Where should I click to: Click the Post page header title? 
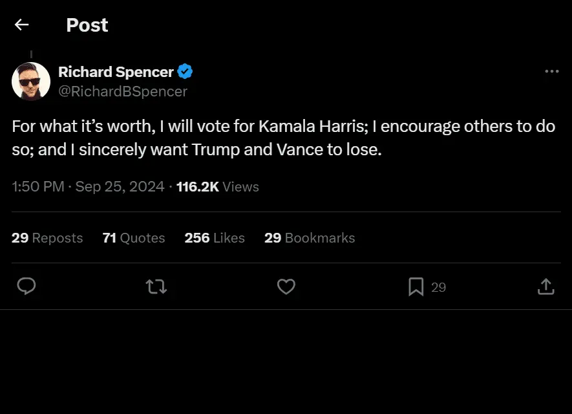pos(87,25)
